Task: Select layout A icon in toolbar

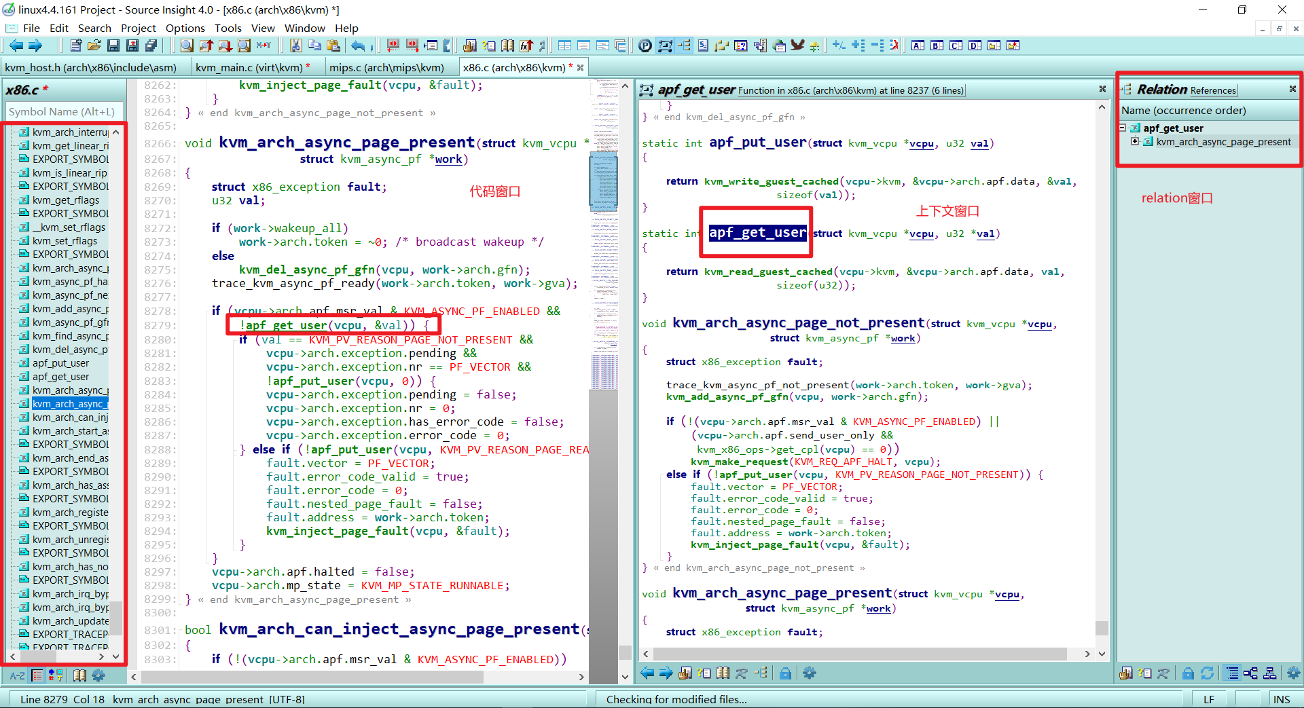Action: pos(918,45)
